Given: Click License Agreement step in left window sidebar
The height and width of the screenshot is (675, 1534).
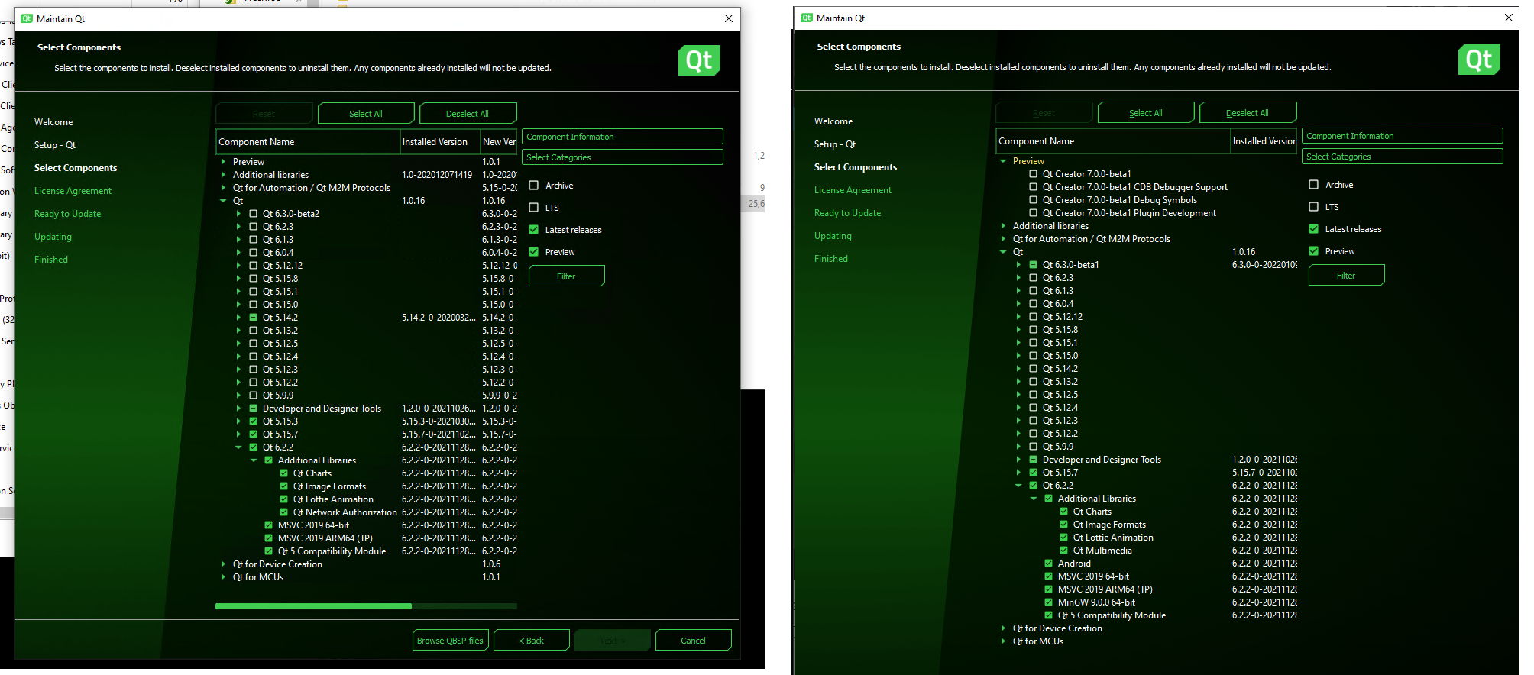Looking at the screenshot, I should point(73,191).
